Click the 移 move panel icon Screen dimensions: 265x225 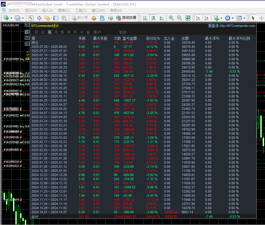27,32
